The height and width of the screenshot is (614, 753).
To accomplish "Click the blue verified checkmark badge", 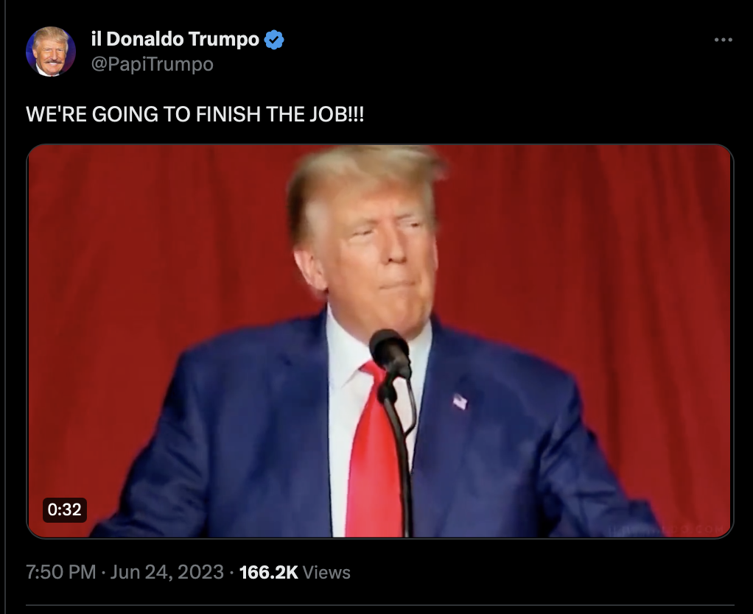I will click(274, 40).
